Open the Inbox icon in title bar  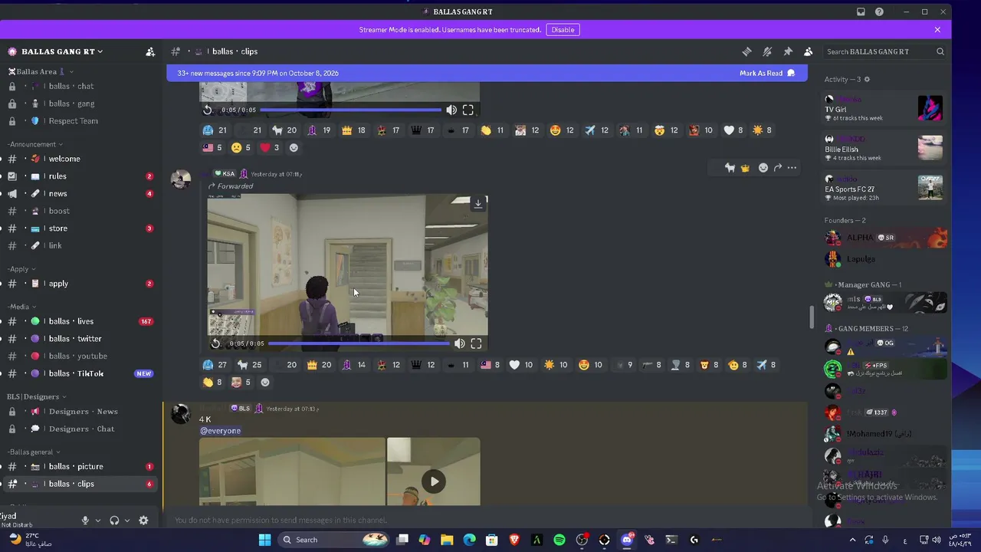(861, 11)
